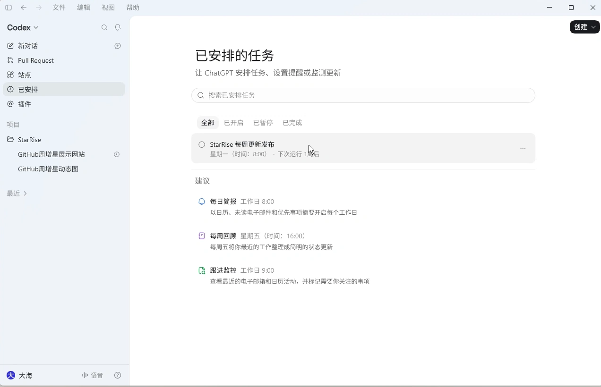Screen dimensions: 601x387
Task: Select 已安排 in sidebar
Action: coord(64,89)
